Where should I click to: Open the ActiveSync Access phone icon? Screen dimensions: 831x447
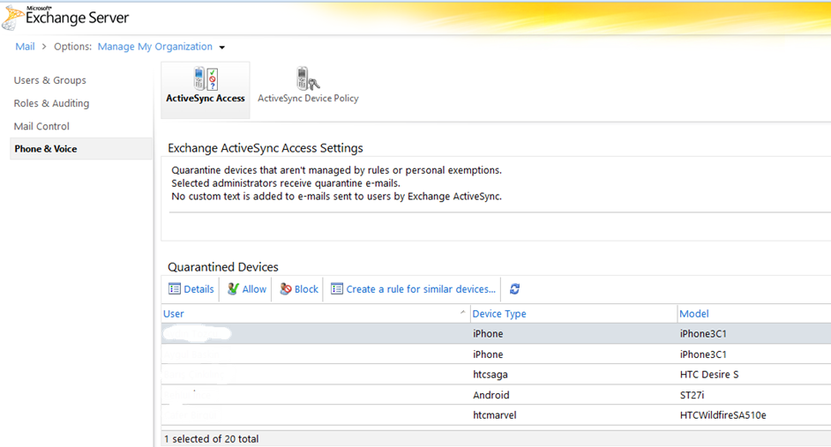(x=206, y=79)
